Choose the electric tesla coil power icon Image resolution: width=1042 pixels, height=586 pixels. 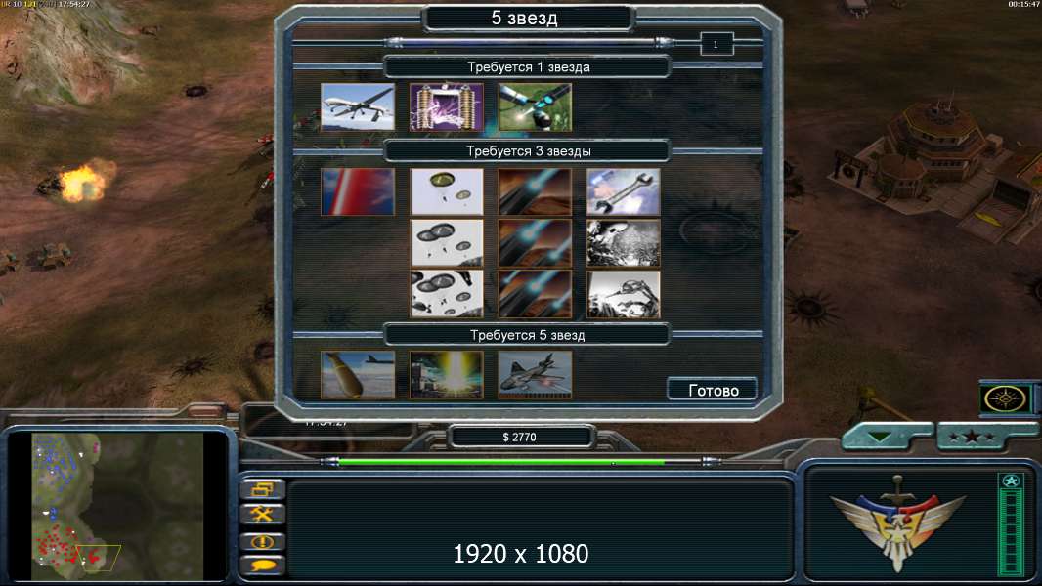[x=446, y=106]
